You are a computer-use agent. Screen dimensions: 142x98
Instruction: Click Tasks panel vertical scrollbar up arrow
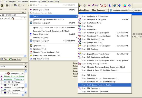pos(25,71)
